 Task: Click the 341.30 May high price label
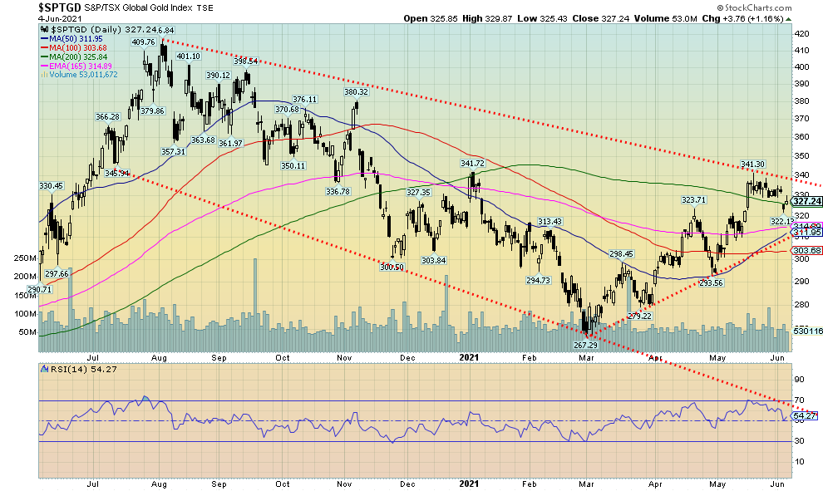pyautogui.click(x=752, y=164)
